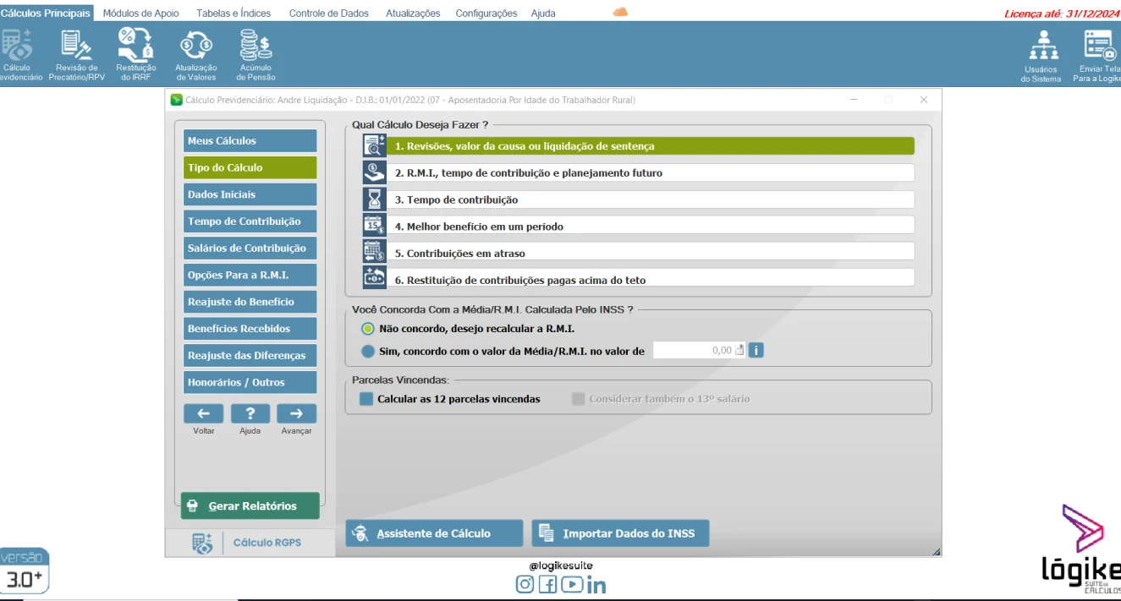Viewport: 1121px width, 601px height.
Task: Click the Média/R.M.I. value input field
Action: pos(694,350)
